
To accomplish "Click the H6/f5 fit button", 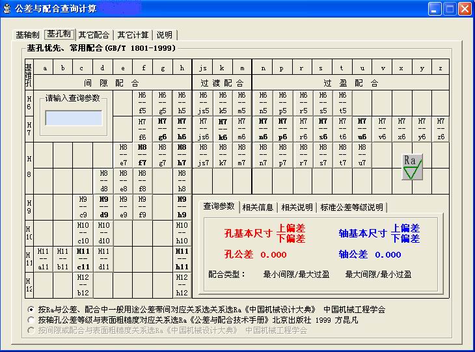I will click(142, 103).
